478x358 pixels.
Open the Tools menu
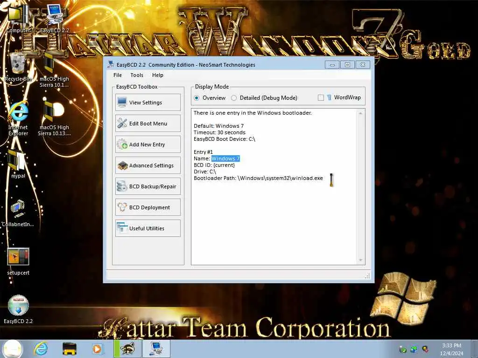coord(137,75)
